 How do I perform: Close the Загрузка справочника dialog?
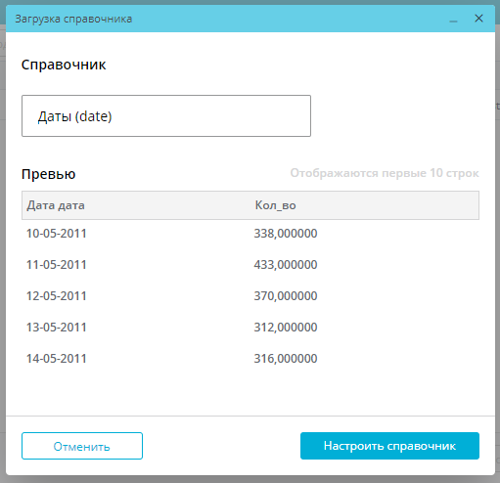coord(478,19)
